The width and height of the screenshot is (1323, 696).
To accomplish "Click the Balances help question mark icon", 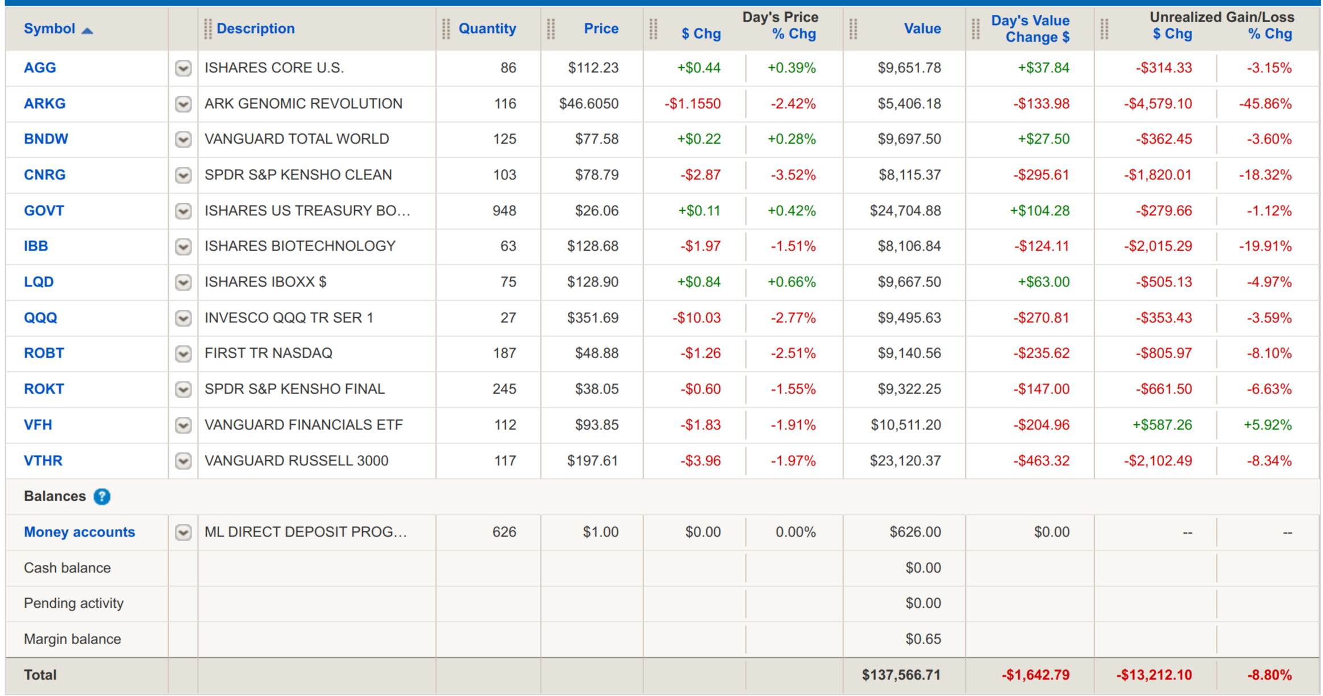I will 102,497.
